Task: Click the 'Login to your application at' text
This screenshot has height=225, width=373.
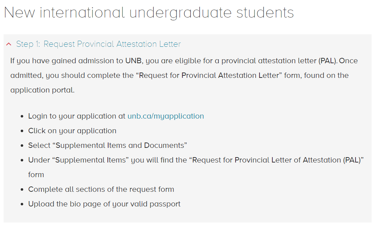Action: pos(77,116)
